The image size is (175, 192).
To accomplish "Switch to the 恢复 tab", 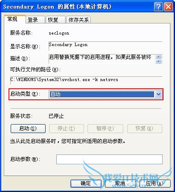I will point(55,20).
